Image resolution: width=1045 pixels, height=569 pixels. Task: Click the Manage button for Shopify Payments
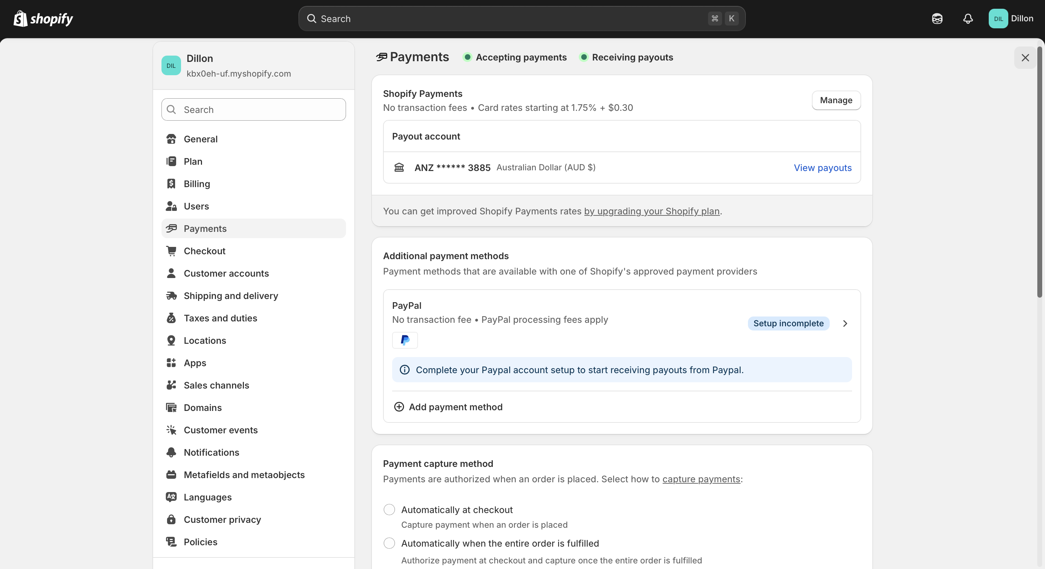pyautogui.click(x=836, y=100)
